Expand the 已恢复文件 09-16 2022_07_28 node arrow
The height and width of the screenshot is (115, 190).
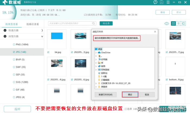tap(96, 83)
